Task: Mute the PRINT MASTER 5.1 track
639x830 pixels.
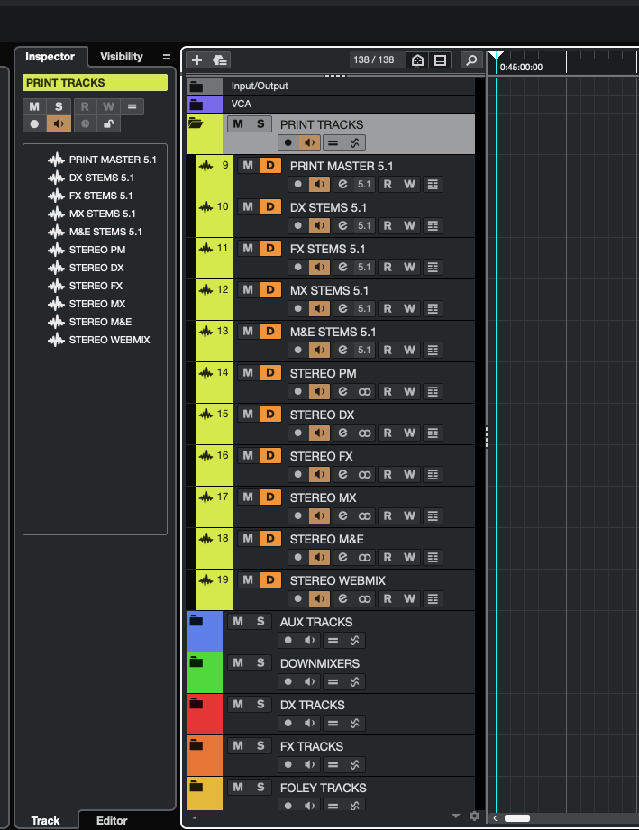Action: [x=247, y=166]
